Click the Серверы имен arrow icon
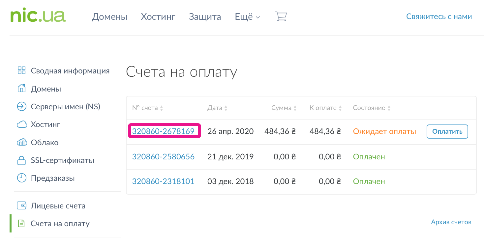The width and height of the screenshot is (484, 244). pyautogui.click(x=21, y=107)
